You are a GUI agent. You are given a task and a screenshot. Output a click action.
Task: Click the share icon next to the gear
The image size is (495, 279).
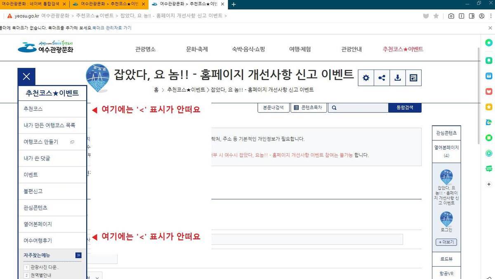(x=382, y=77)
